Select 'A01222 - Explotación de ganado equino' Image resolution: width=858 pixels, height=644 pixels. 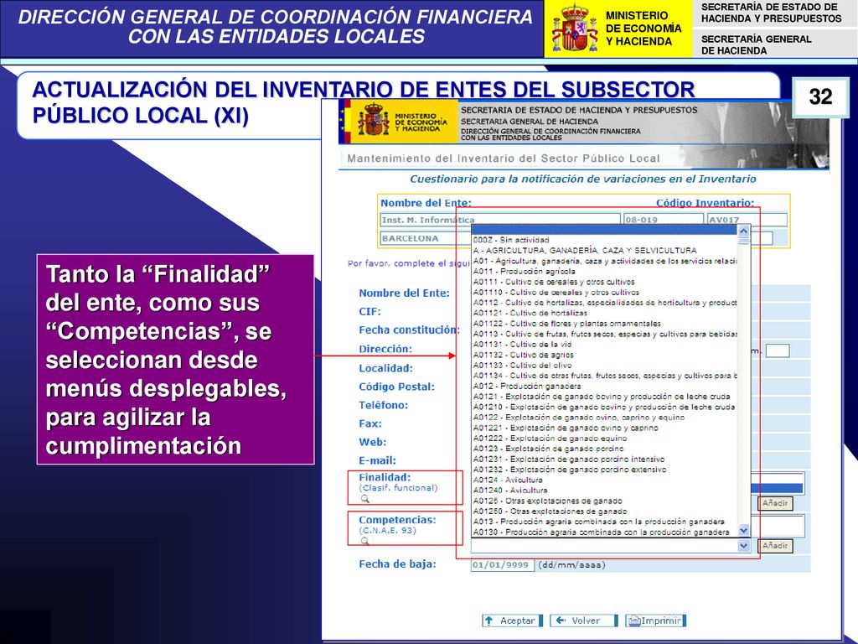(605, 438)
